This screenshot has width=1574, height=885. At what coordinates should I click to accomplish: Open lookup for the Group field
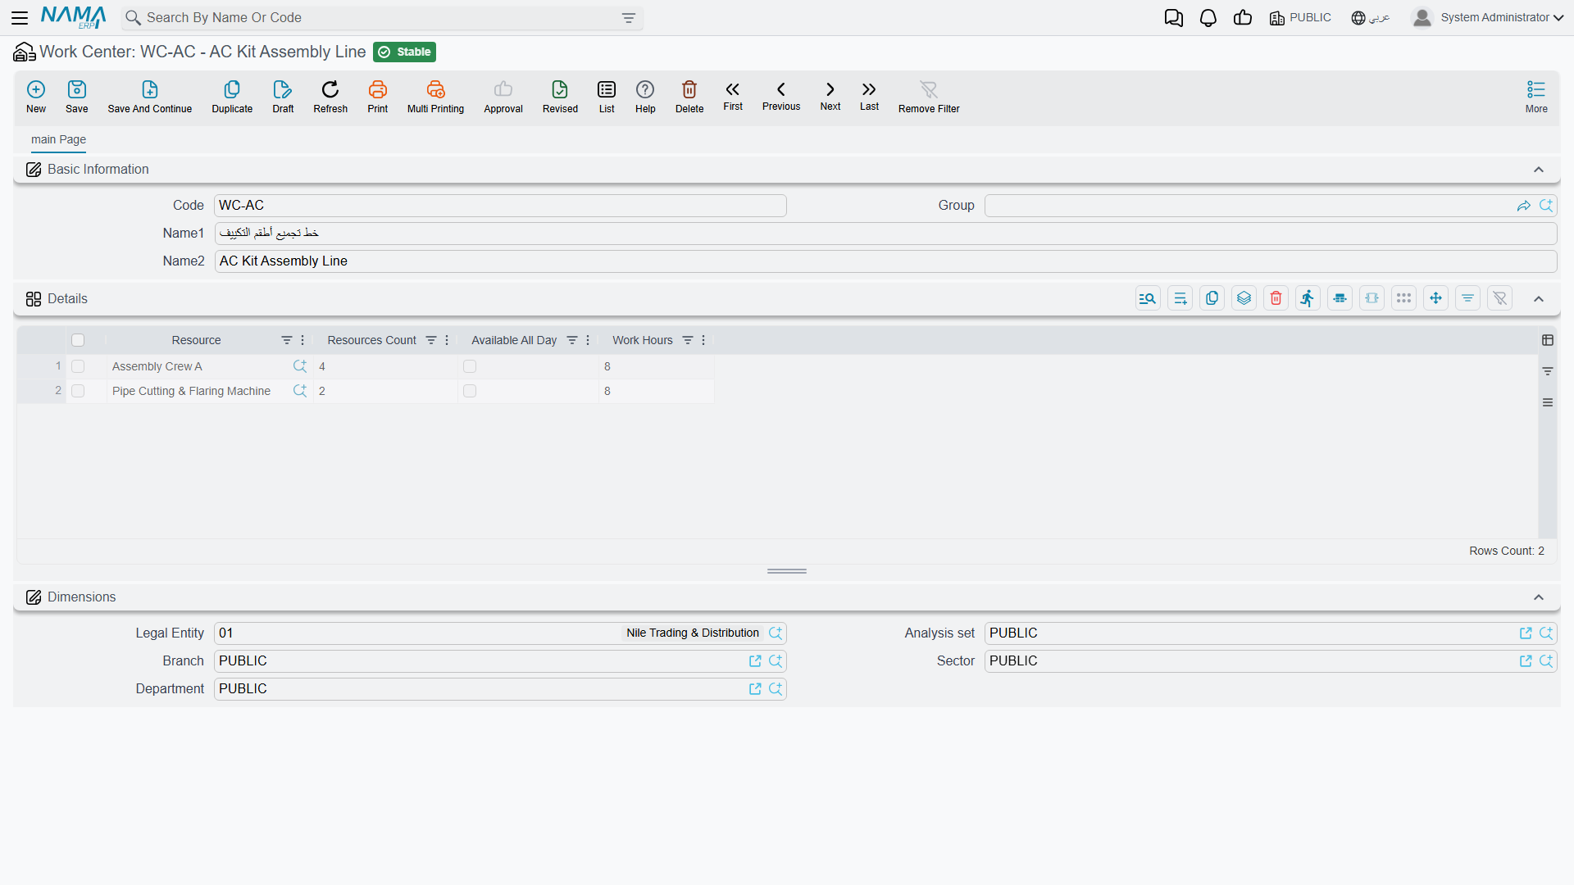(1546, 206)
